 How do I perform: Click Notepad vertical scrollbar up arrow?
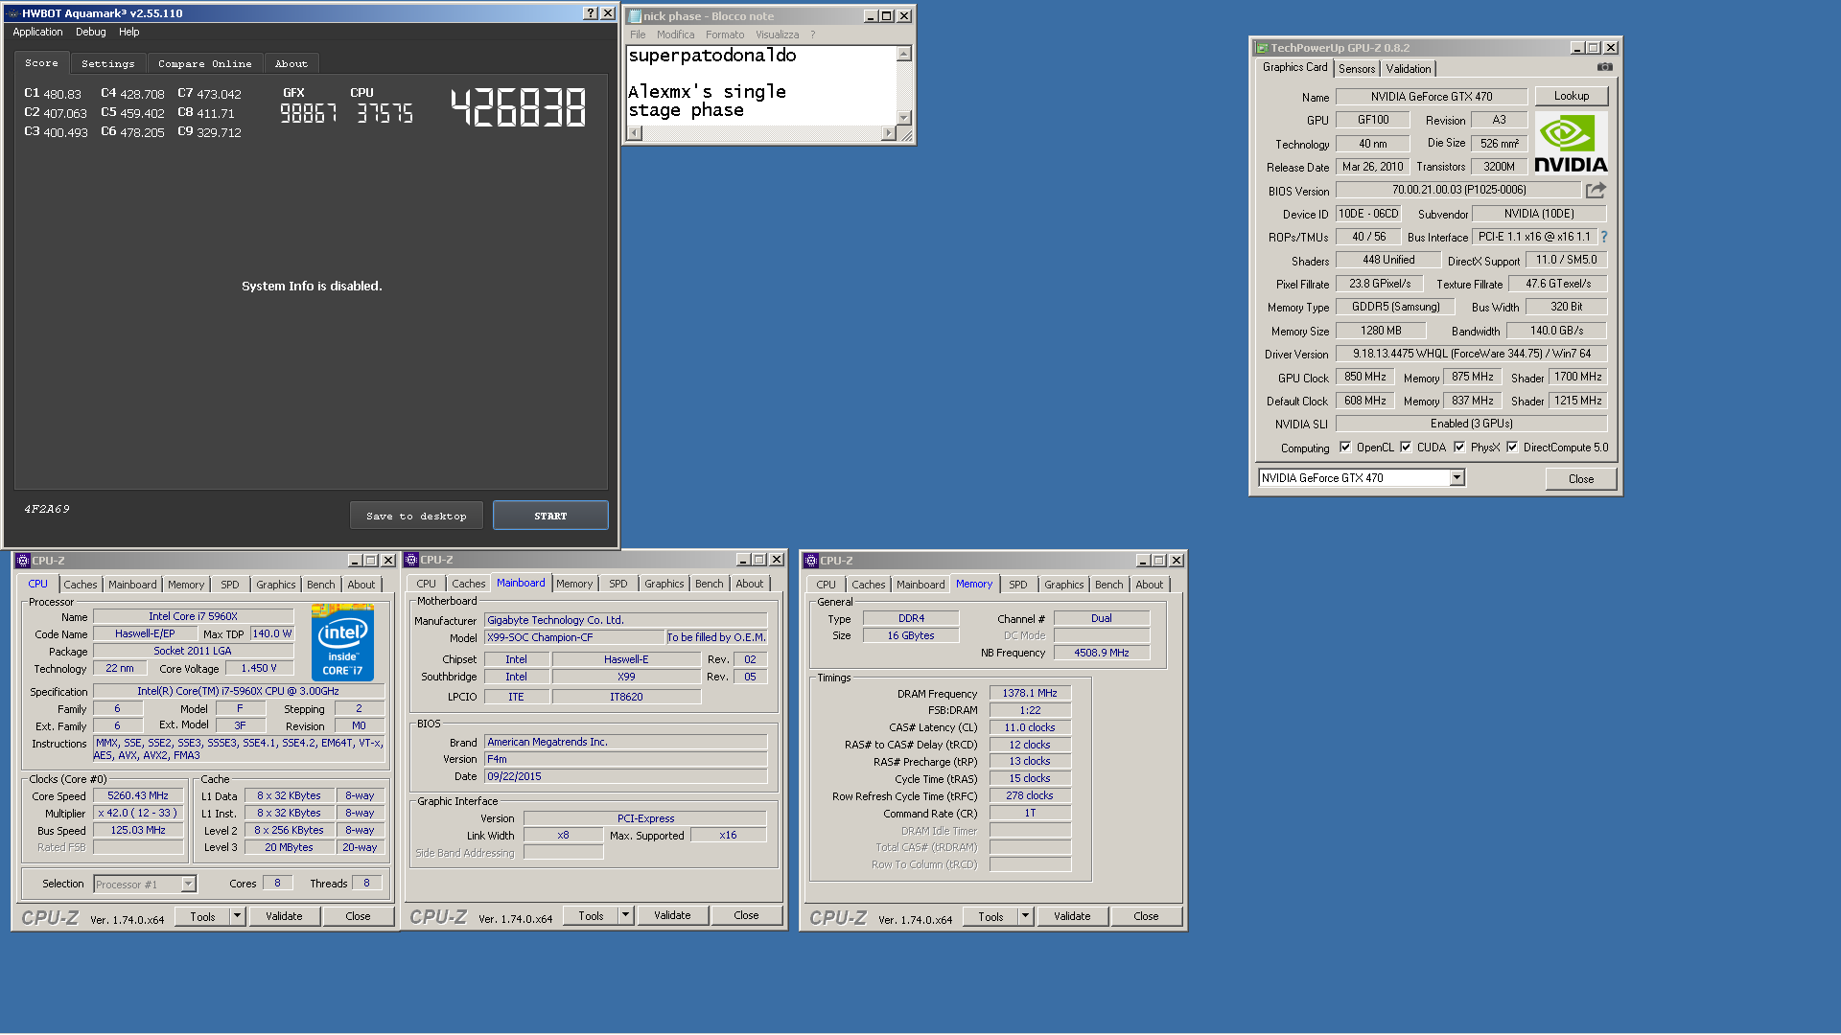coord(903,54)
